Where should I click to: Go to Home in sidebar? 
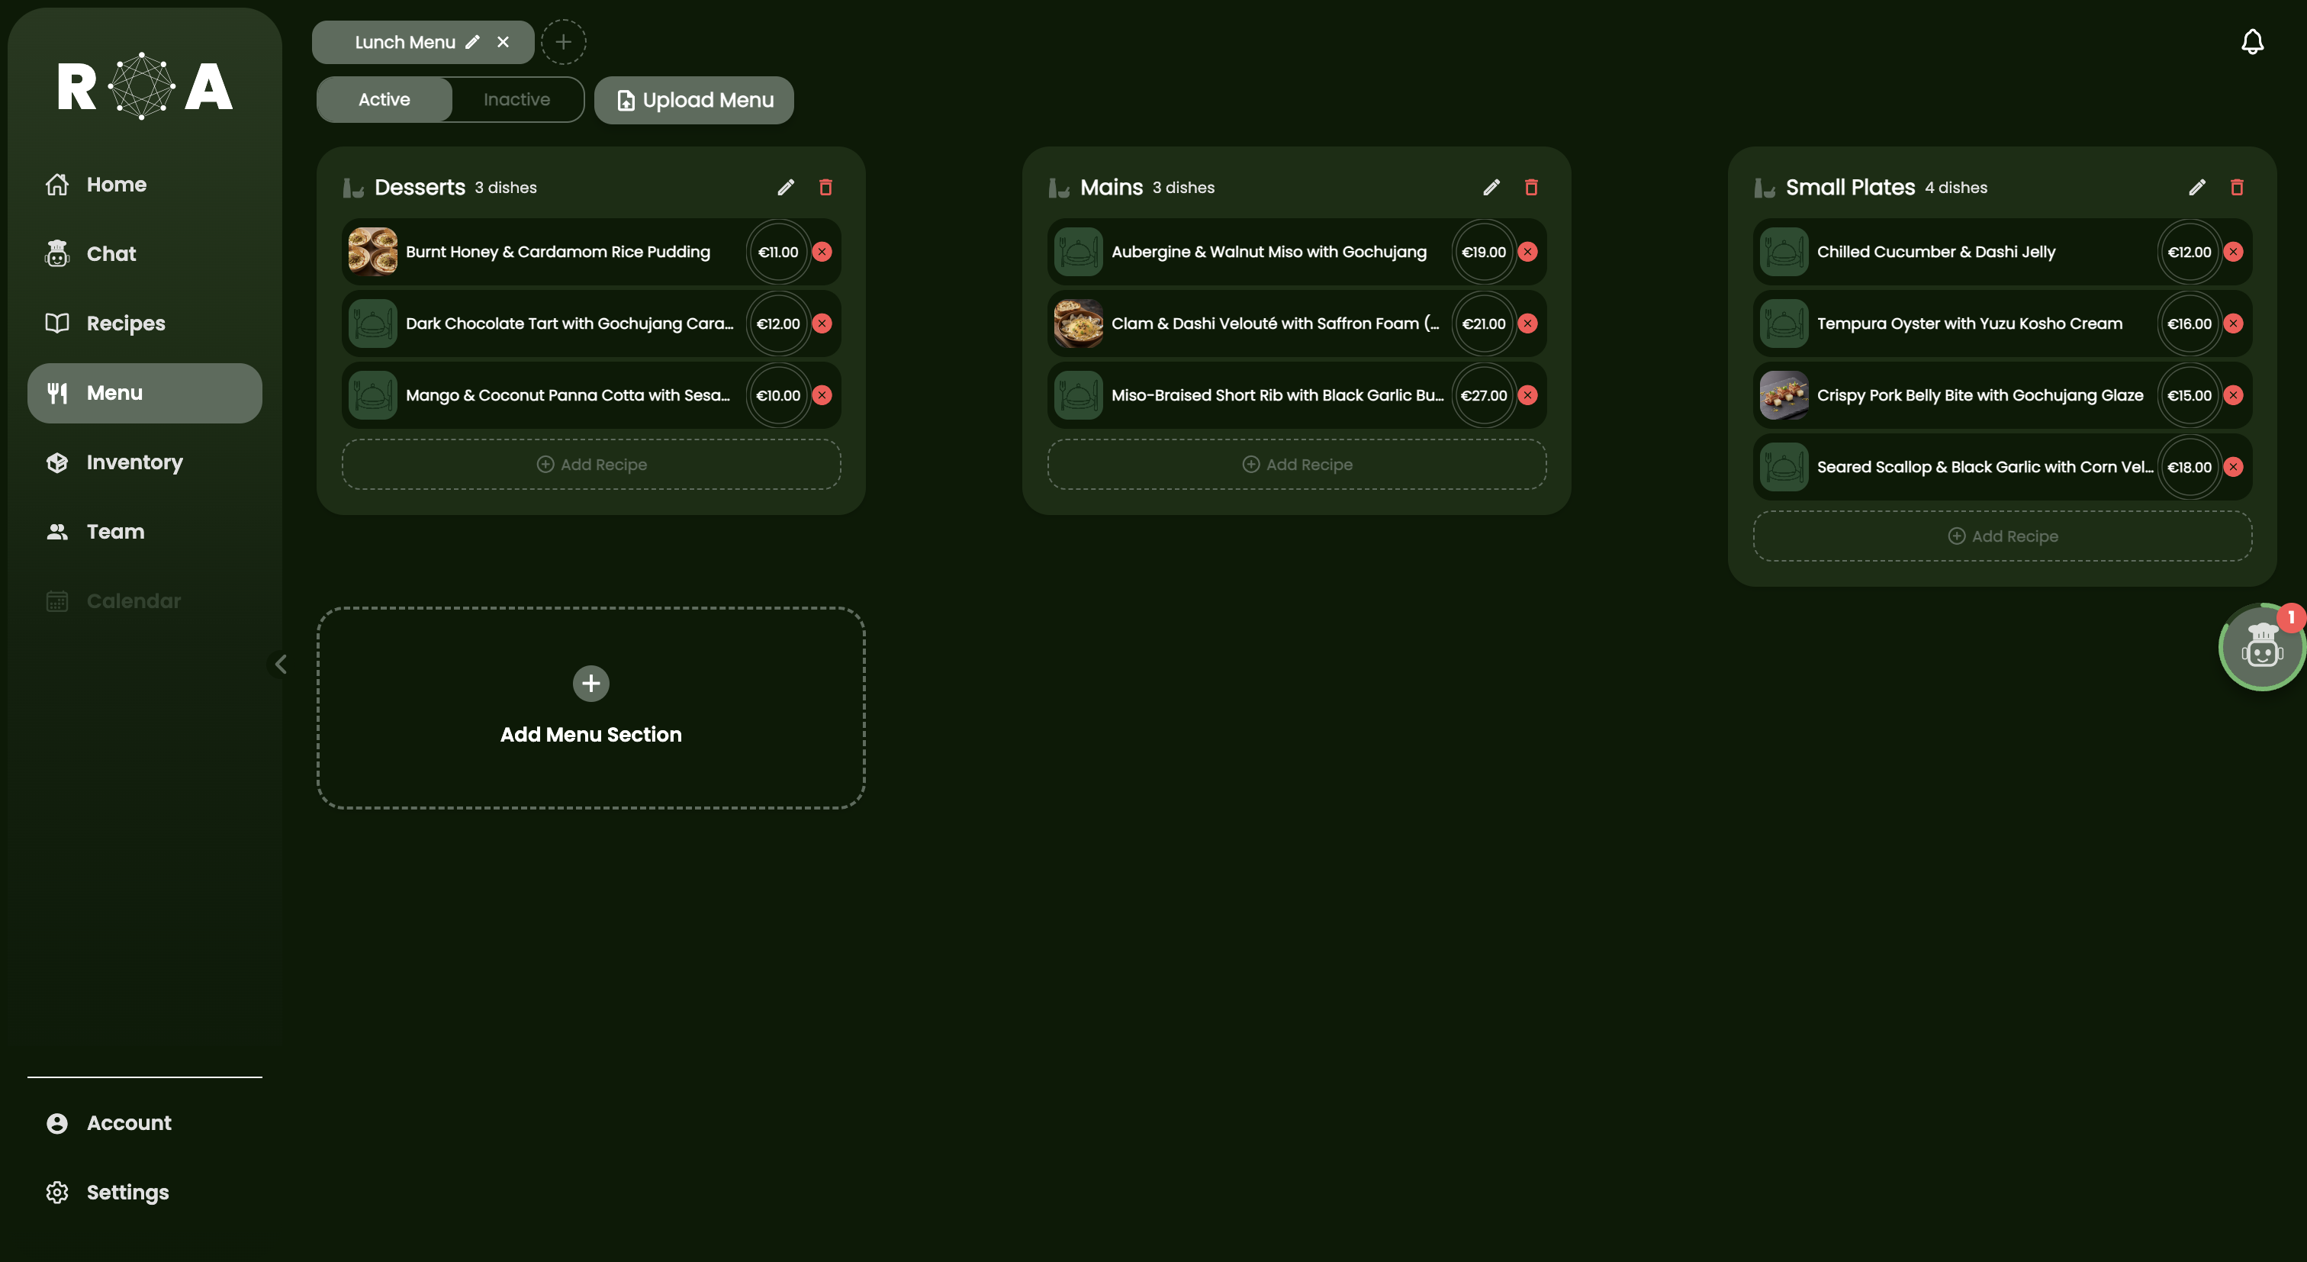click(144, 185)
